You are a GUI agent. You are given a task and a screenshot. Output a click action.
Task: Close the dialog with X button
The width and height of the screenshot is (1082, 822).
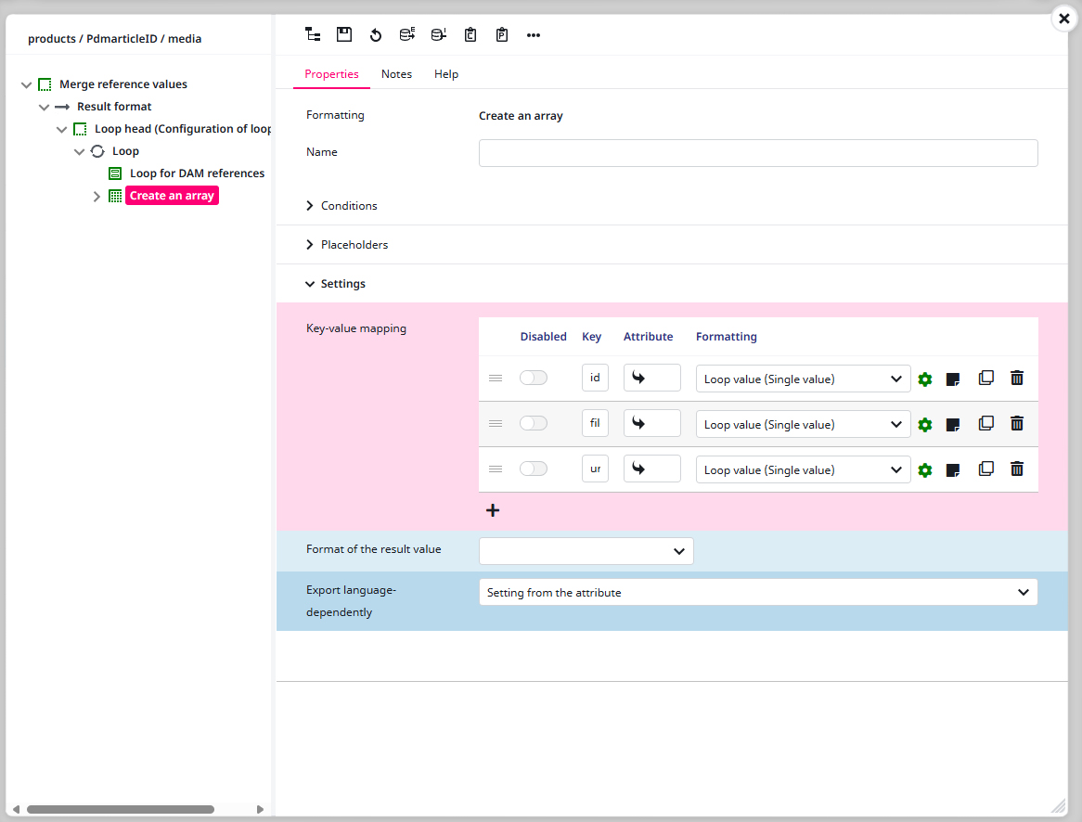point(1064,19)
